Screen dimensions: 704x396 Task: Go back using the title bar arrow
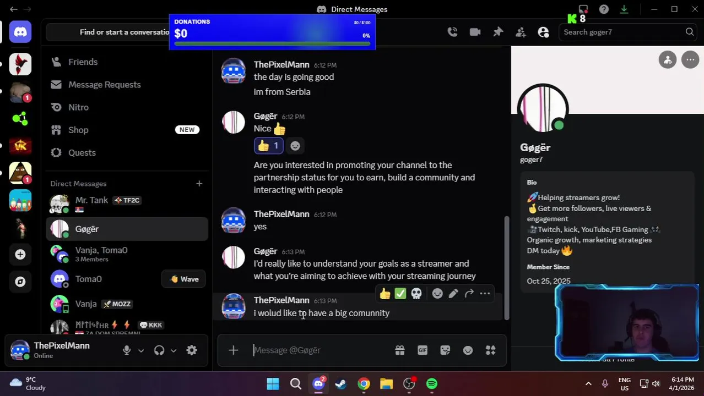[13, 9]
